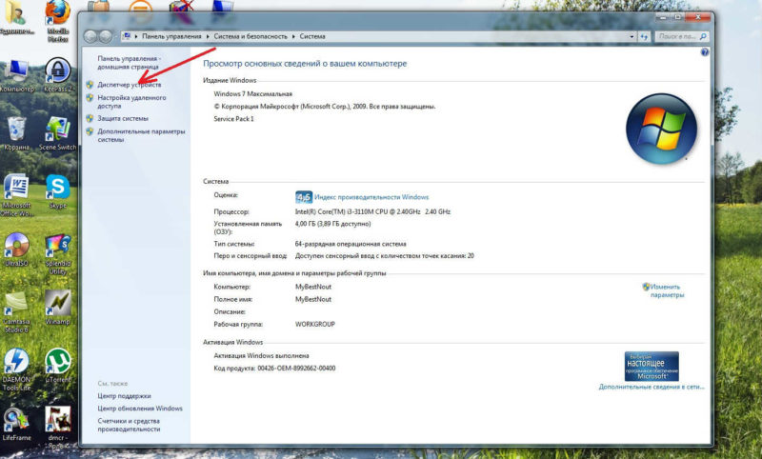Click the Forward navigation arrow button
The image size is (762, 459).
point(105,36)
